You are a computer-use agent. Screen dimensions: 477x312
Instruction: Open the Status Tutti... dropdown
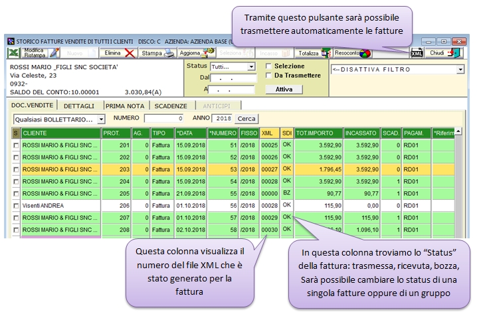(x=251, y=66)
